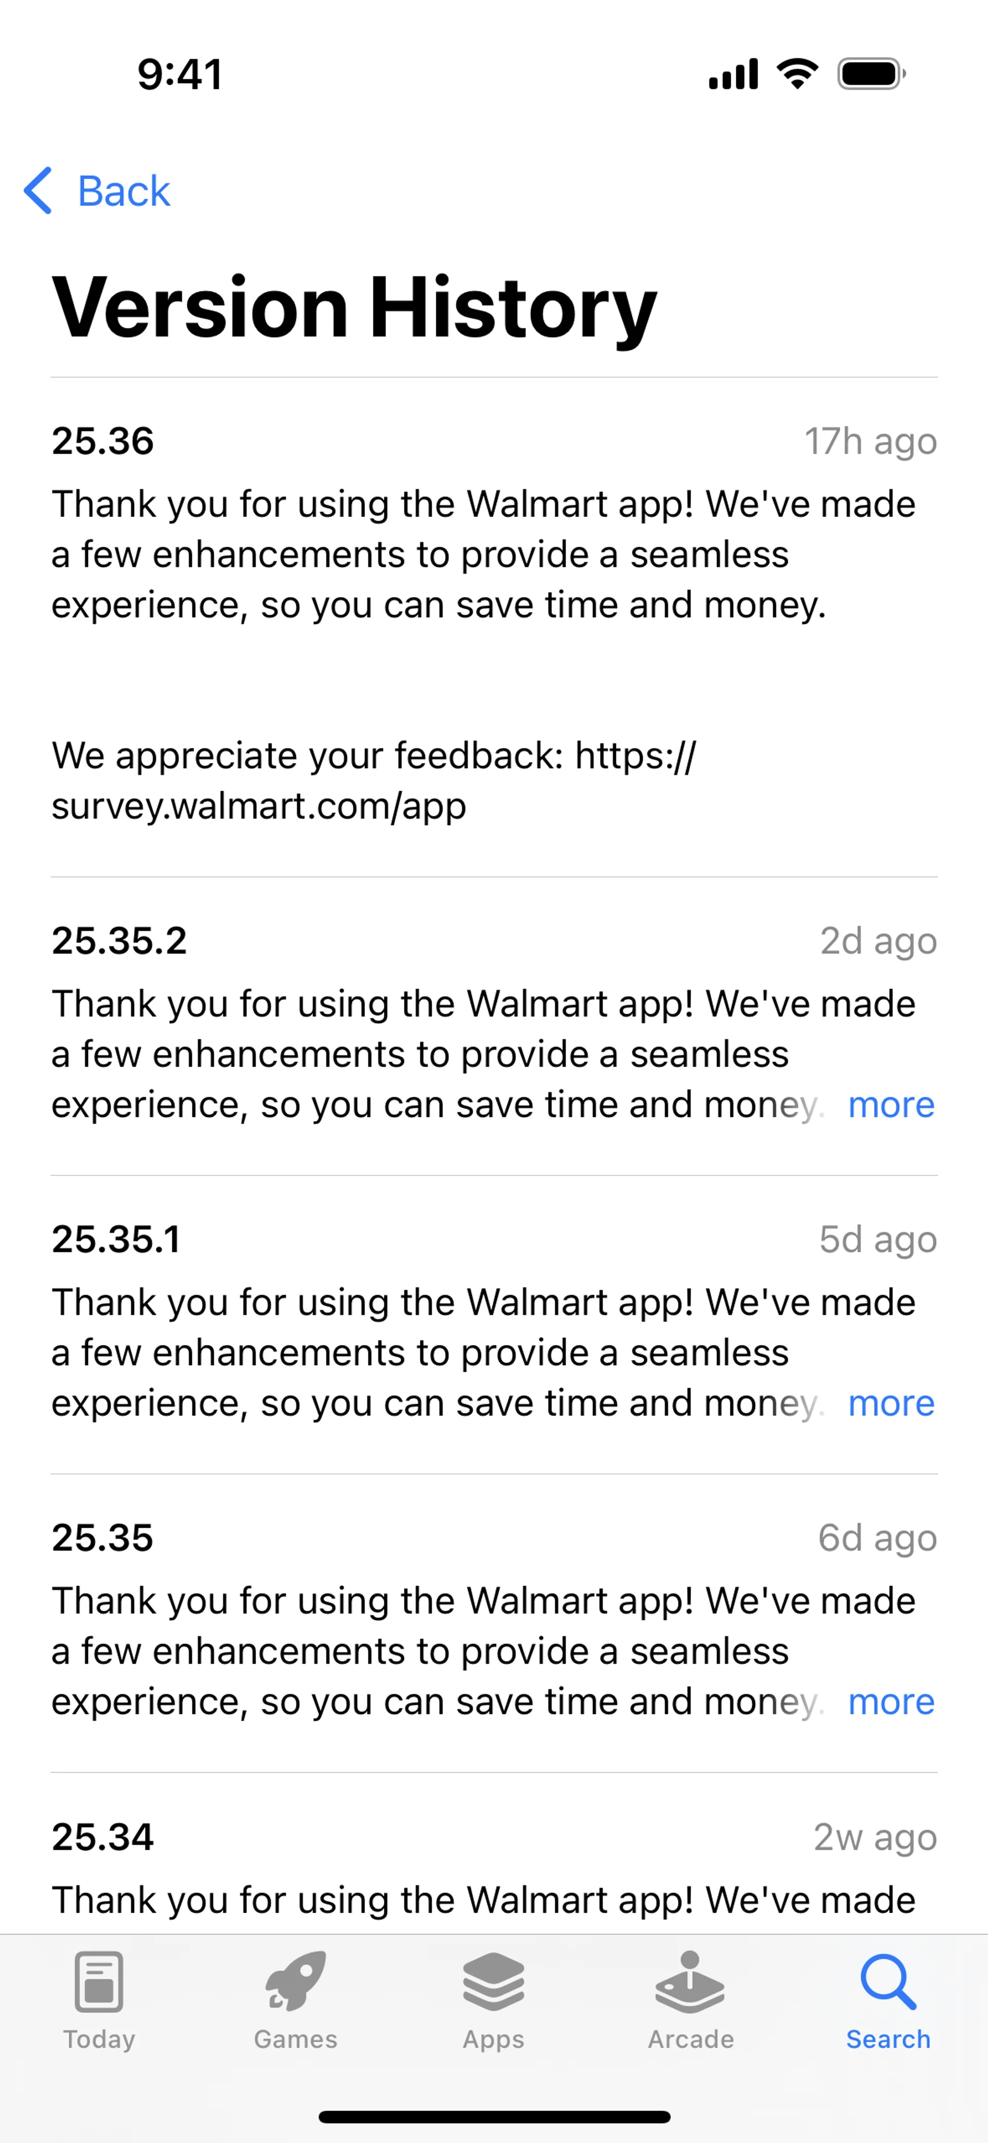This screenshot has height=2143, width=988.
Task: Show more for version 25.35 notes
Action: point(891,1702)
